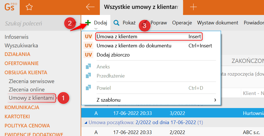This screenshot has height=136, width=264.
Task: Click Wystaw dokument in the toolbar
Action: pos(218,23)
